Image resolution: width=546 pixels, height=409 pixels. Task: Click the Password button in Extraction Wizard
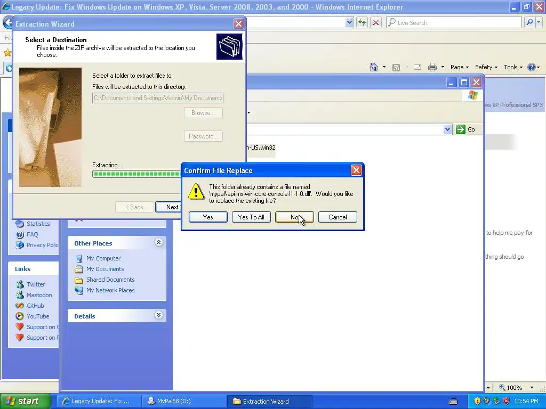(x=203, y=136)
